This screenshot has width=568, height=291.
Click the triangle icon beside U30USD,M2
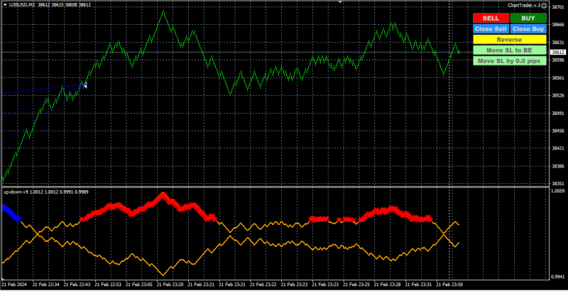[5, 5]
